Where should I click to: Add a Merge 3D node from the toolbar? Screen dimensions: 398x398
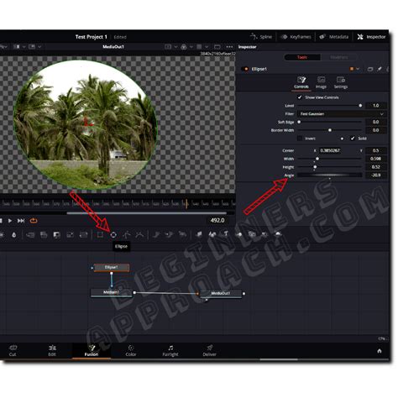[238, 234]
